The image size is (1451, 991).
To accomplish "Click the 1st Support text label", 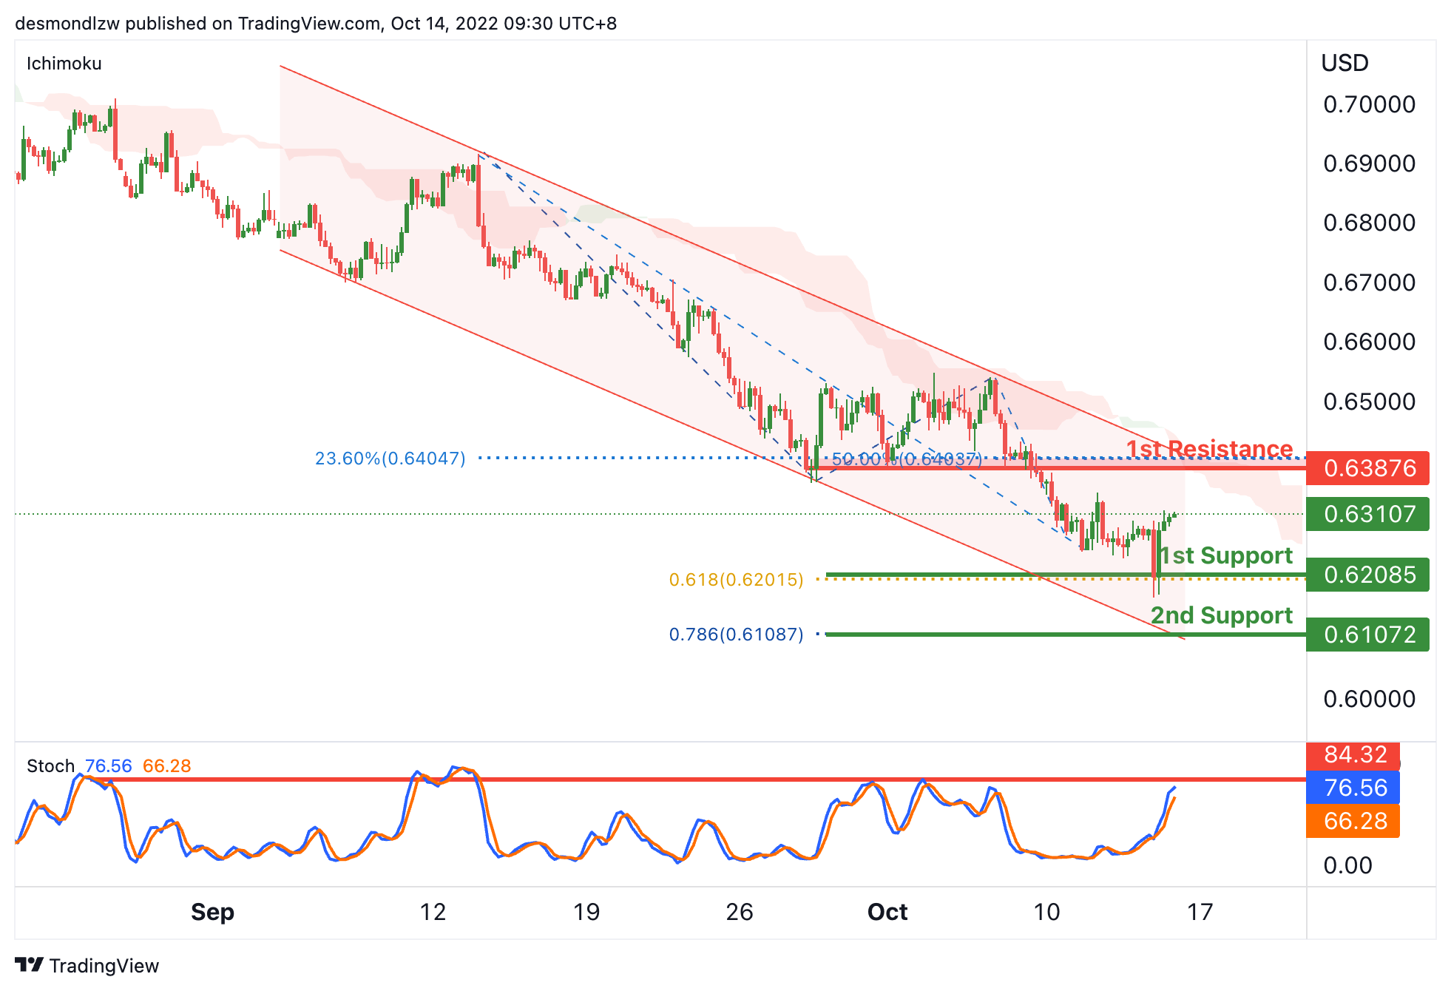I will click(1225, 555).
